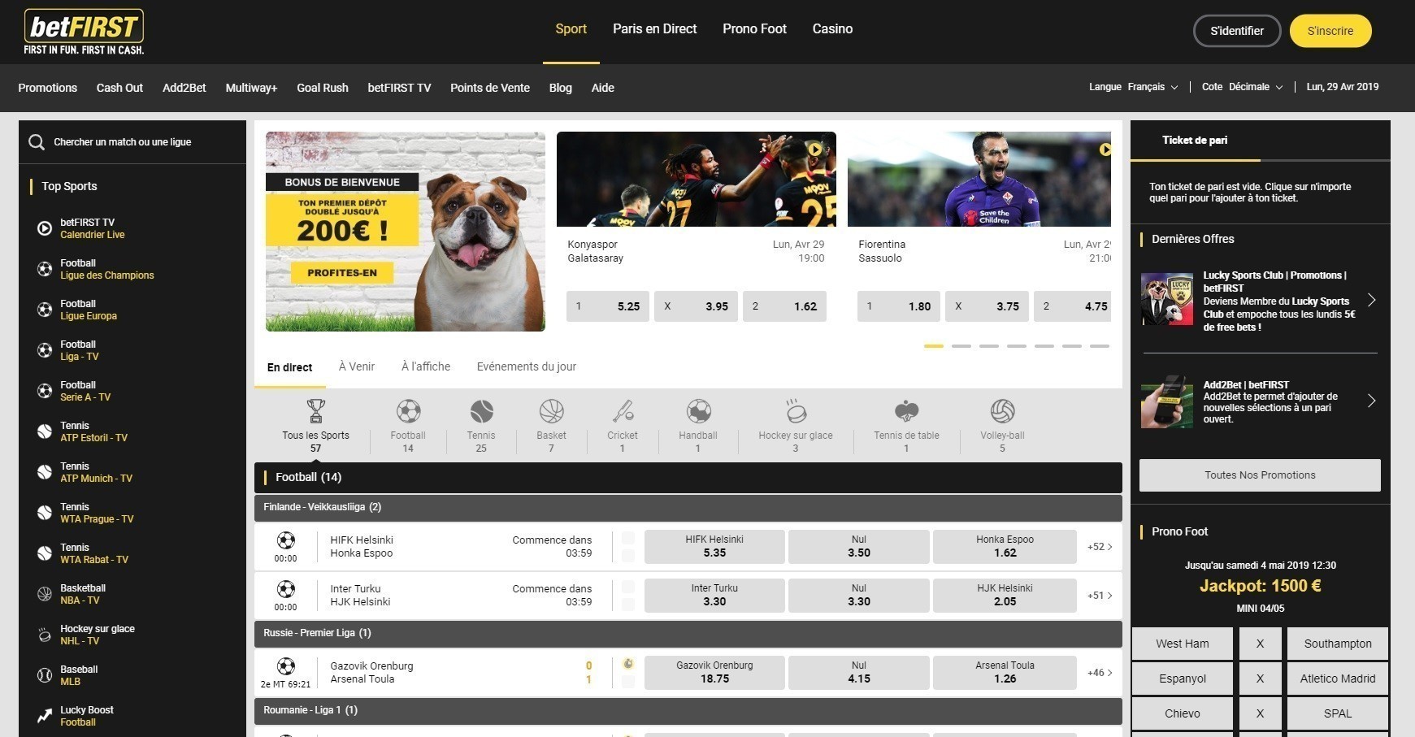1415x737 pixels.
Task: Filter live events by Handball icon
Action: (x=698, y=411)
